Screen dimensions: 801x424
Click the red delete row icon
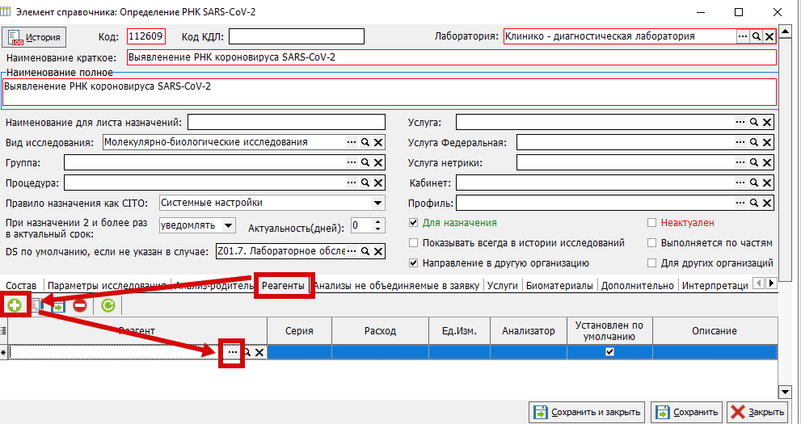coord(80,305)
